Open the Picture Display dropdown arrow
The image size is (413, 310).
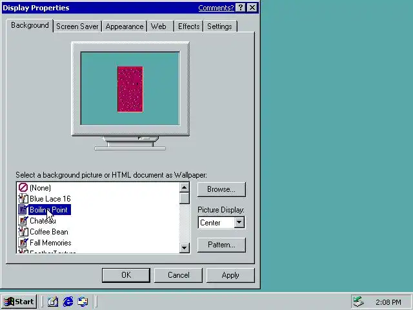tap(239, 222)
